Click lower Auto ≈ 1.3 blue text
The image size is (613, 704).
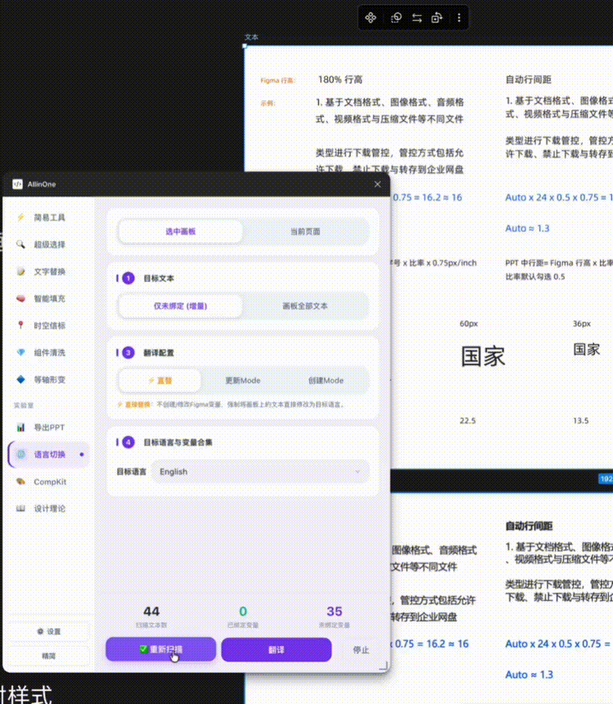(x=529, y=675)
